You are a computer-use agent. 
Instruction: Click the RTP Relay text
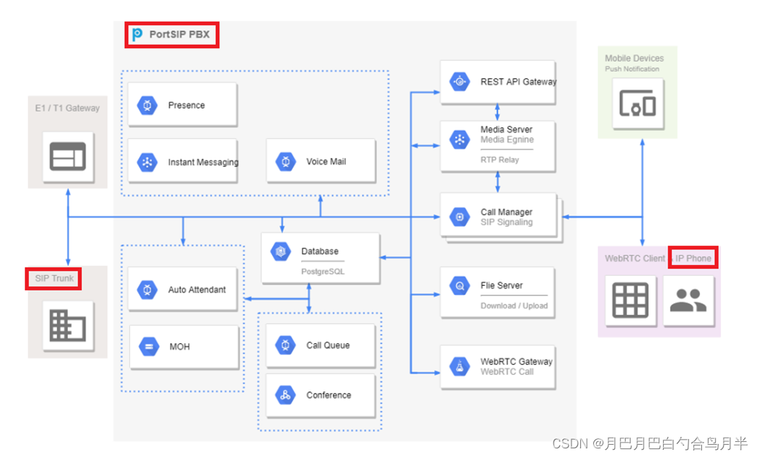point(500,160)
